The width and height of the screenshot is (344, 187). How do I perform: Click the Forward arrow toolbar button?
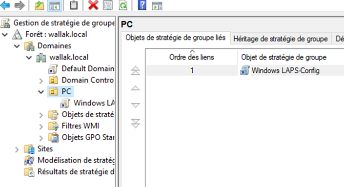coord(20,5)
